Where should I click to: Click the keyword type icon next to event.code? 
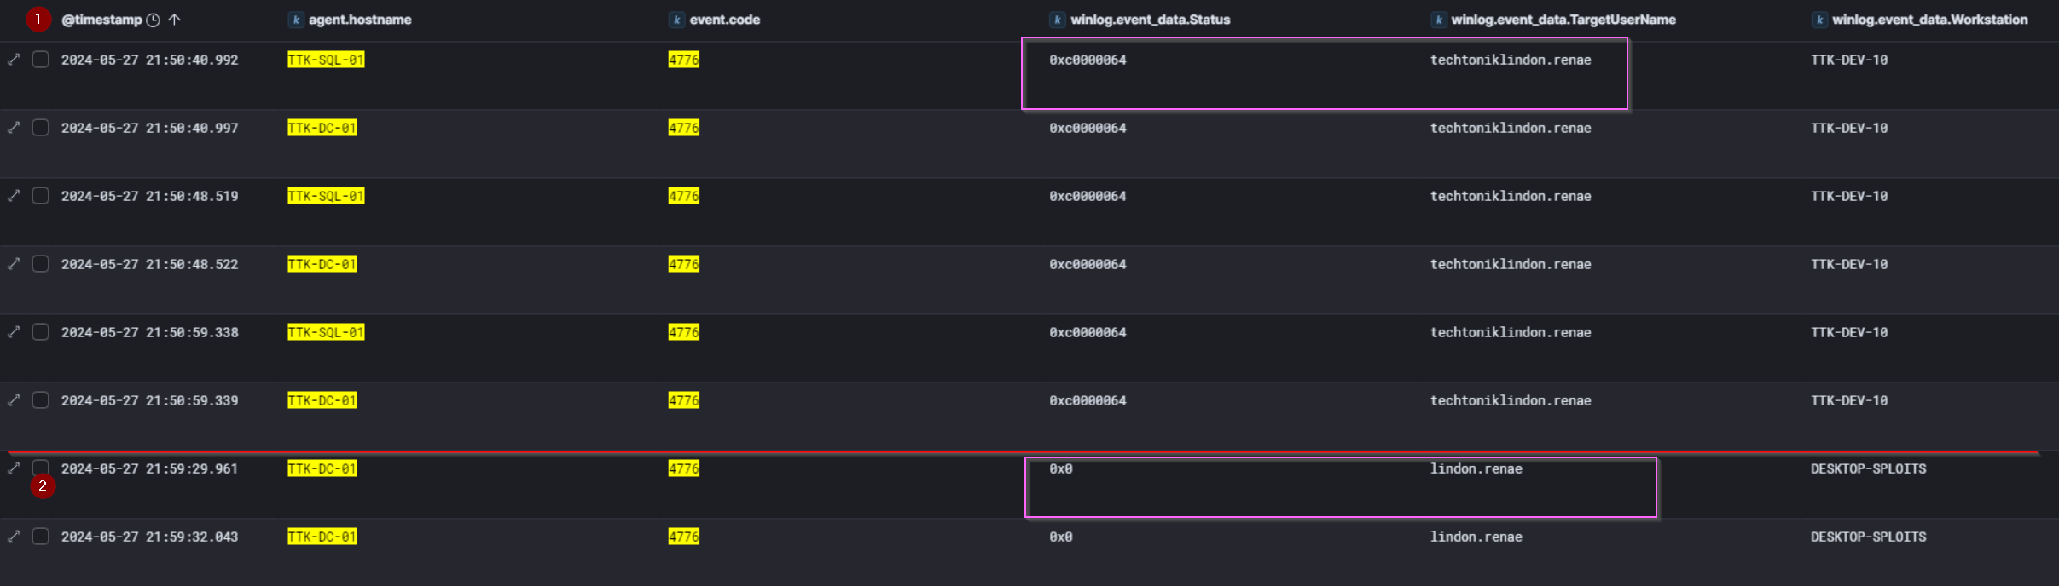(x=676, y=20)
